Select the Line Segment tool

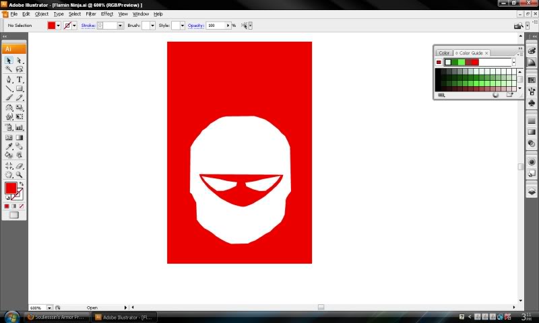coord(9,89)
